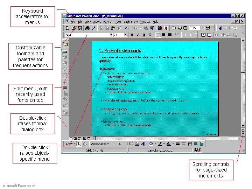Click the WordArt icon beside Edit Text
Screen dimensions: 252x189
pos(220,28)
